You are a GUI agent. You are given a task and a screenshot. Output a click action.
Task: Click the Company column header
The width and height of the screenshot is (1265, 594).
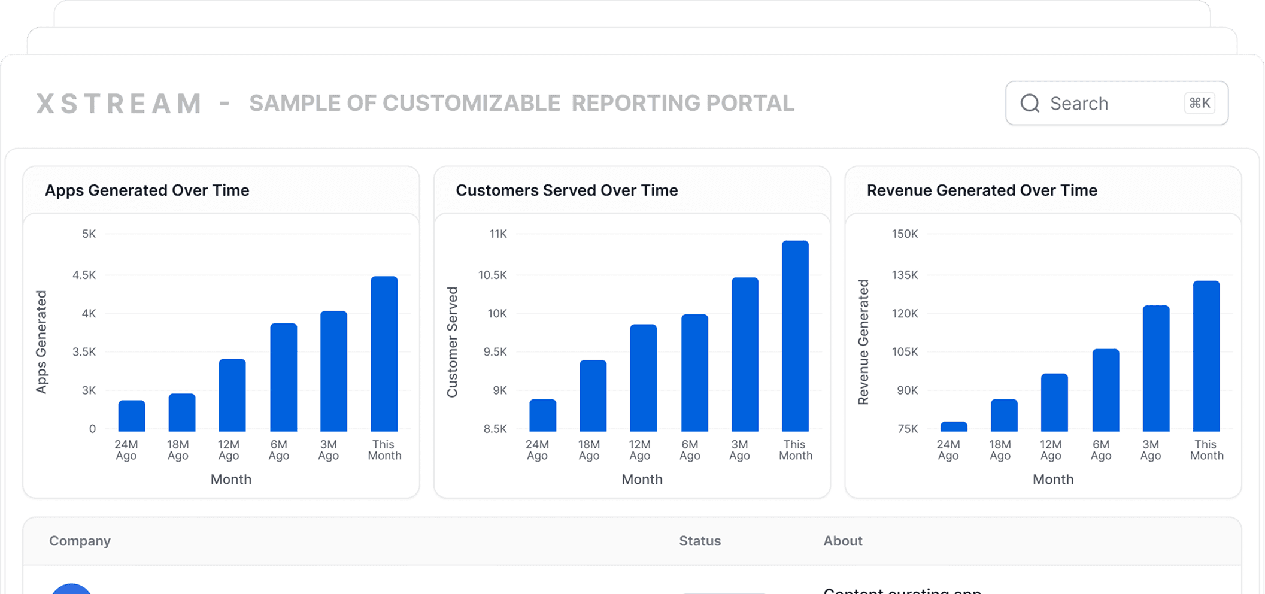click(80, 541)
